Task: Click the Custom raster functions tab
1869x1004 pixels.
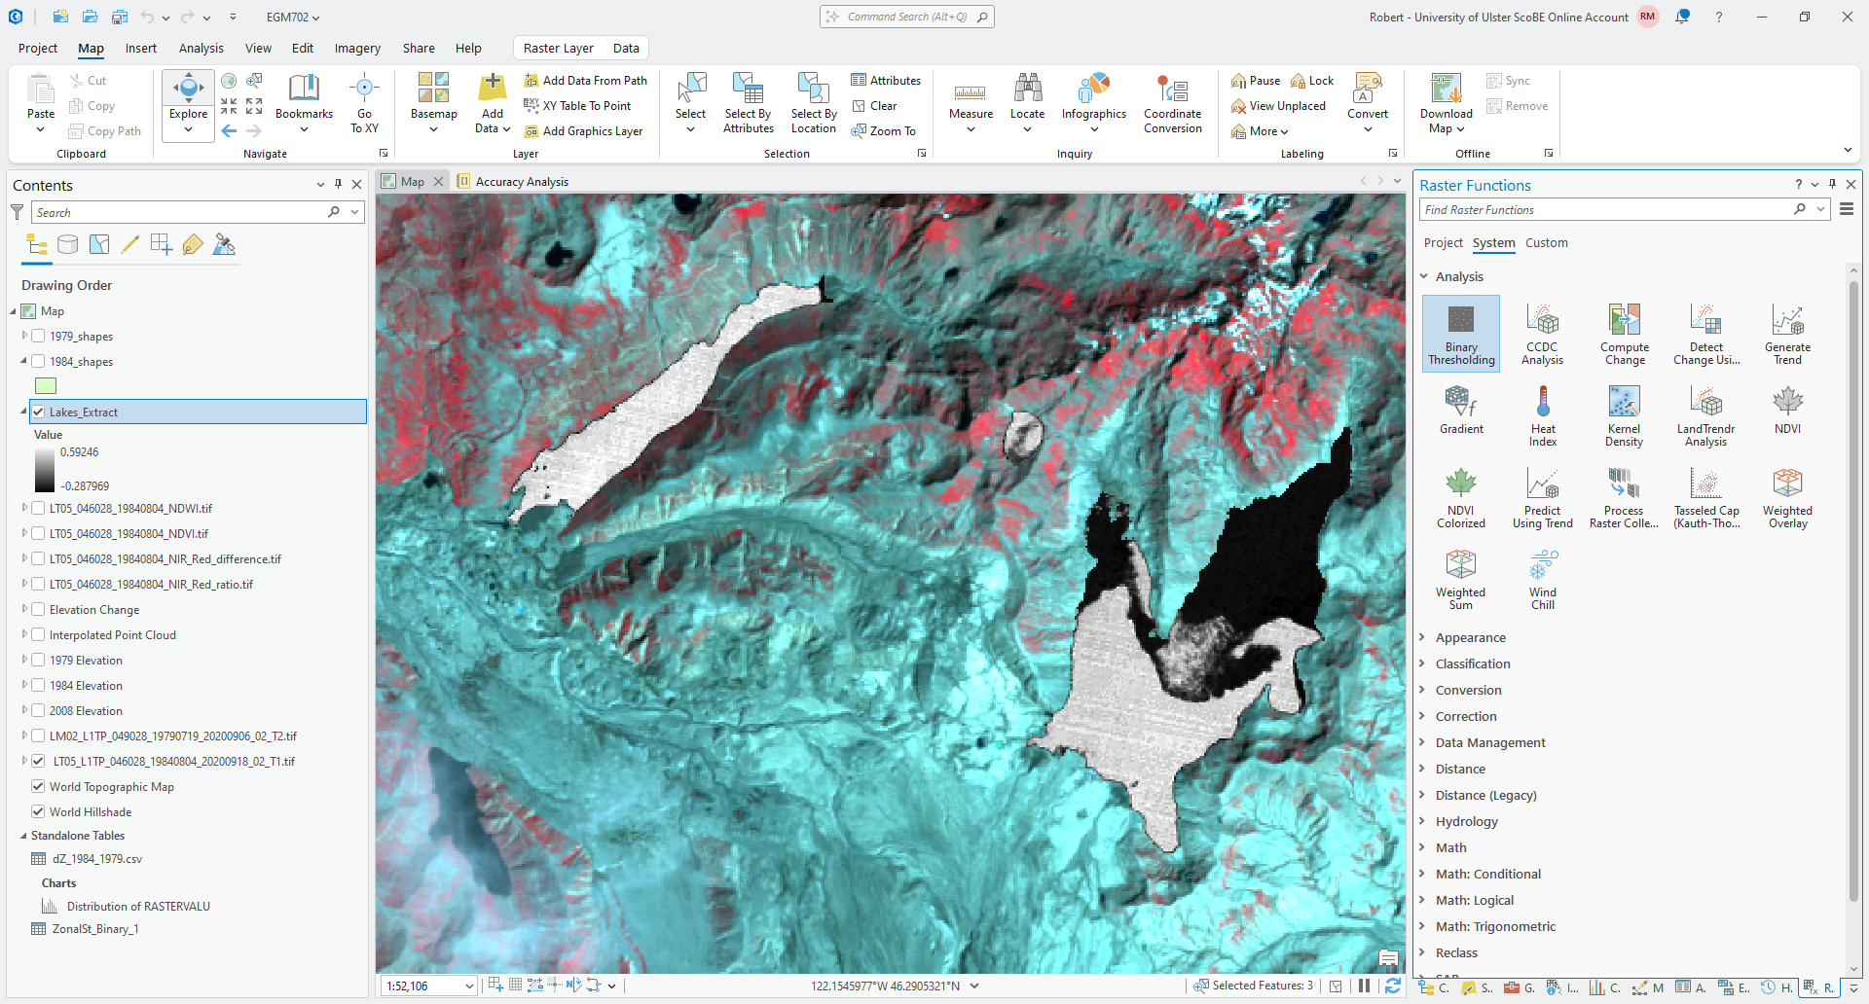Action: pyautogui.click(x=1546, y=243)
